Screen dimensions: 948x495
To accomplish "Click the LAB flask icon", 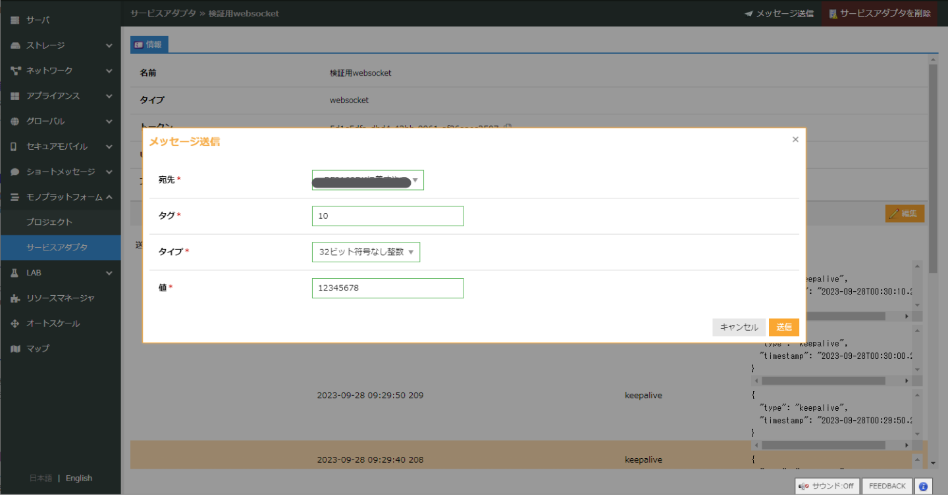I will (15, 273).
